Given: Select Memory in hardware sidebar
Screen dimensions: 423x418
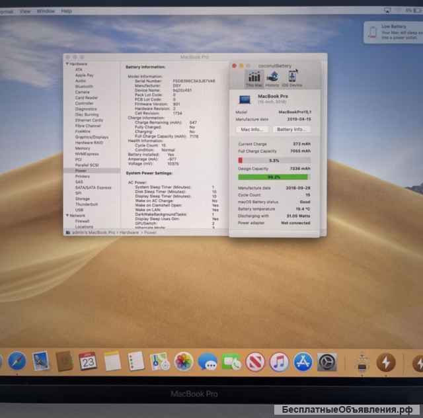Looking at the screenshot, I should pos(83,148).
